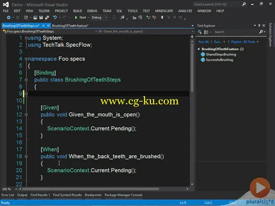The image size is (275, 206).
Task: Open the TELERIK menu
Action: (44, 11)
